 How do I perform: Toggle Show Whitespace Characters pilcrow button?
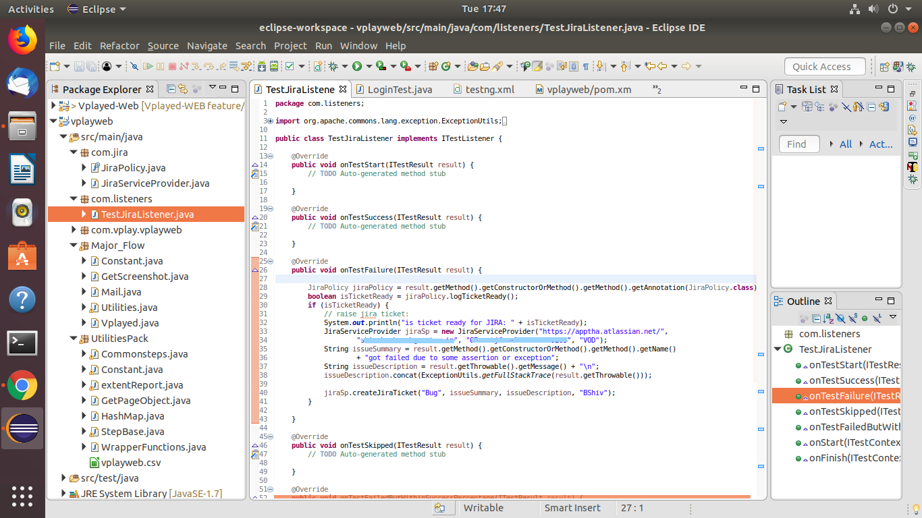pyautogui.click(x=585, y=66)
